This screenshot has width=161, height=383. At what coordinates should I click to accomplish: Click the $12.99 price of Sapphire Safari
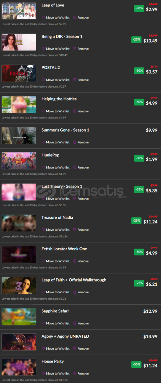click(150, 311)
